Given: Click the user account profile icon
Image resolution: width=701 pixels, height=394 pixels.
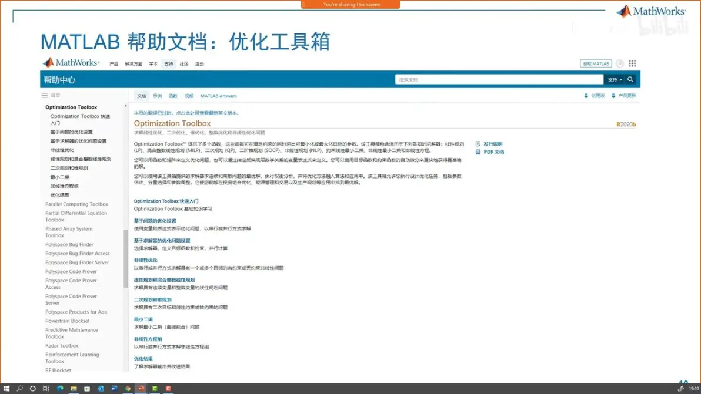Looking at the screenshot, I should tap(620, 63).
